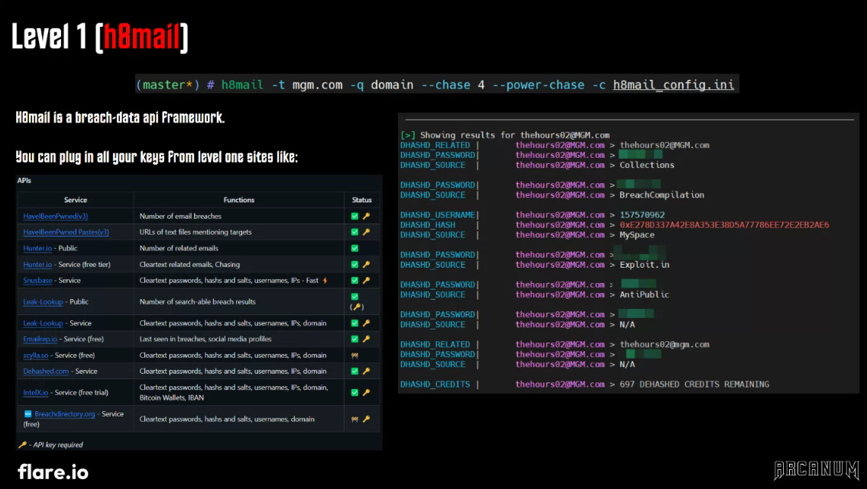
Task: Click 'Number of email breaches' cell
Action: coord(180,217)
